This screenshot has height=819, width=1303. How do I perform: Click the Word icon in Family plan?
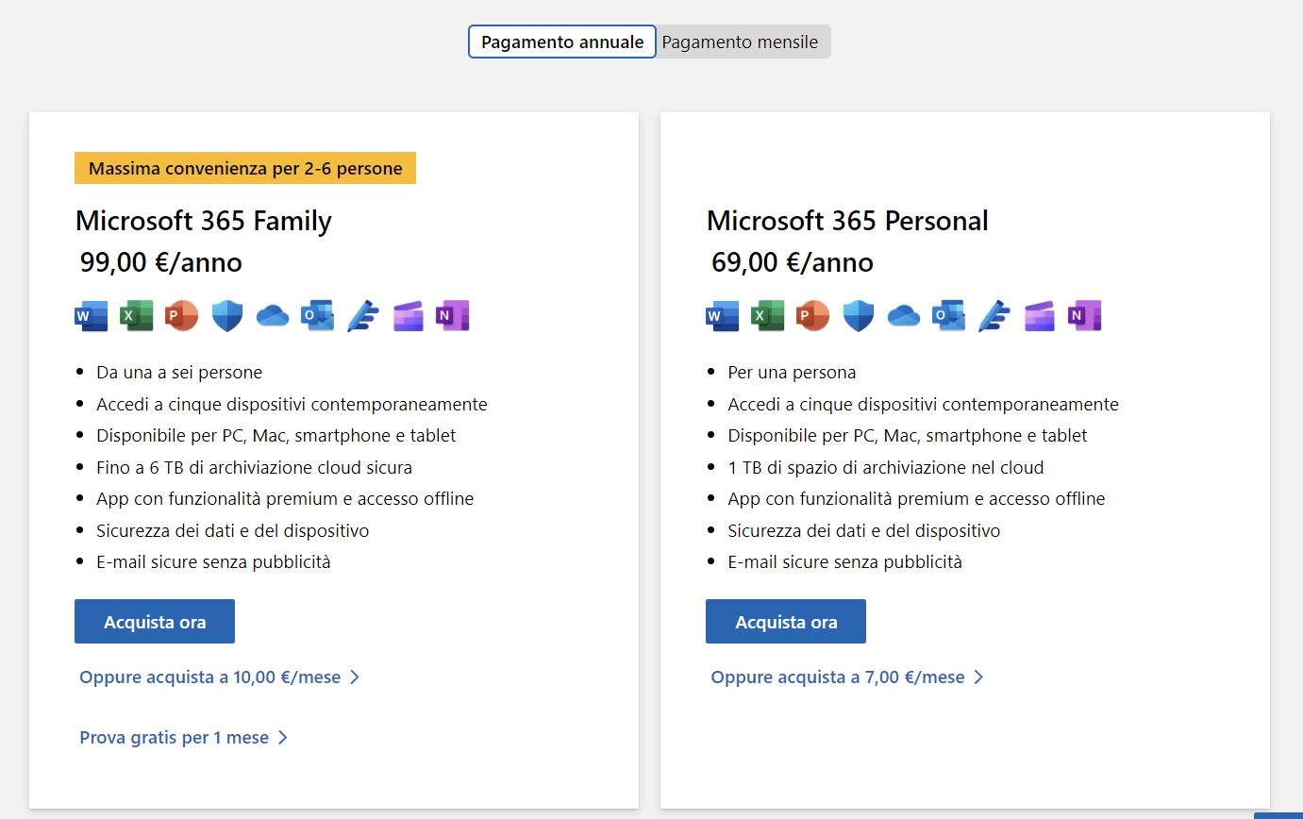click(x=91, y=315)
